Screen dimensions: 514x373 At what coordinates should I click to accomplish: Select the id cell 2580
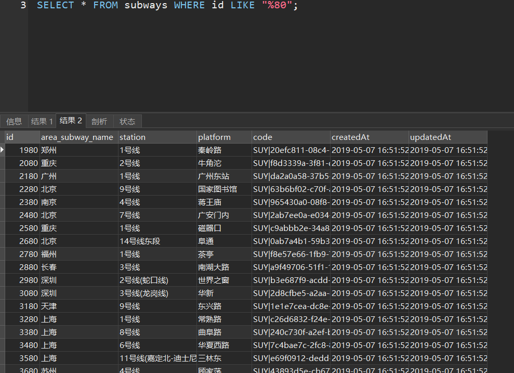[22, 228]
